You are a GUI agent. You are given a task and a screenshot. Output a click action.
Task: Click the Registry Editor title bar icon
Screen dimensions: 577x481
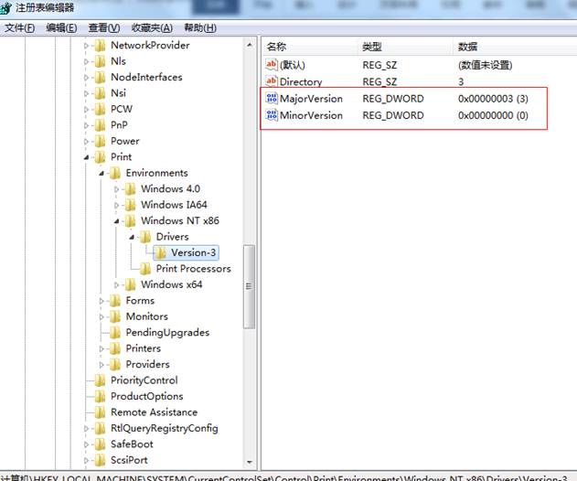click(x=9, y=8)
